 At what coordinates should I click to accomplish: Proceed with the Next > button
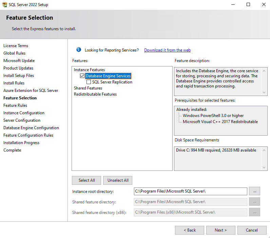tap(220, 230)
